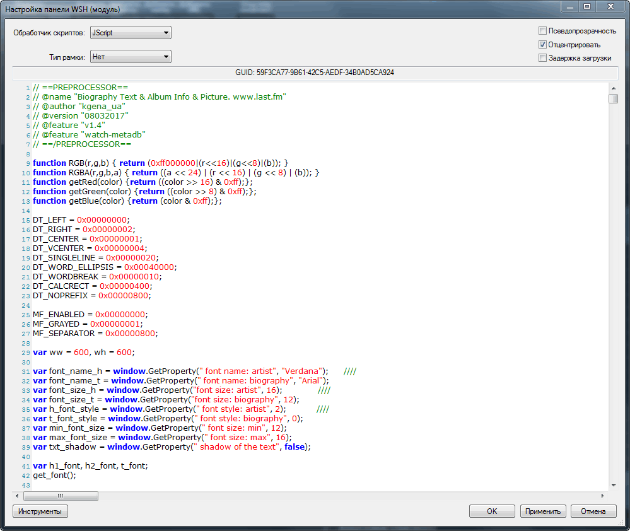Click the vertical scrollbar up arrow
This screenshot has width=630, height=531.
click(x=613, y=87)
